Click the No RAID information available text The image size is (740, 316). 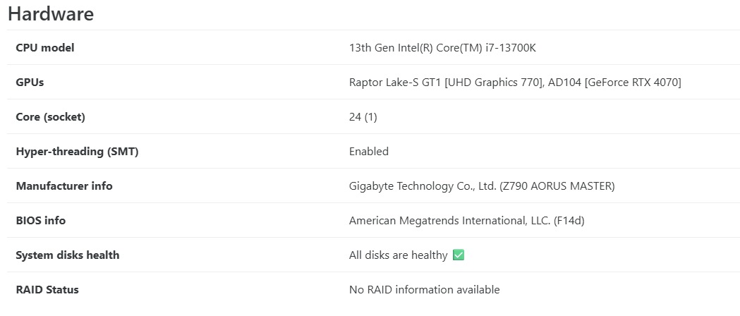[424, 290]
